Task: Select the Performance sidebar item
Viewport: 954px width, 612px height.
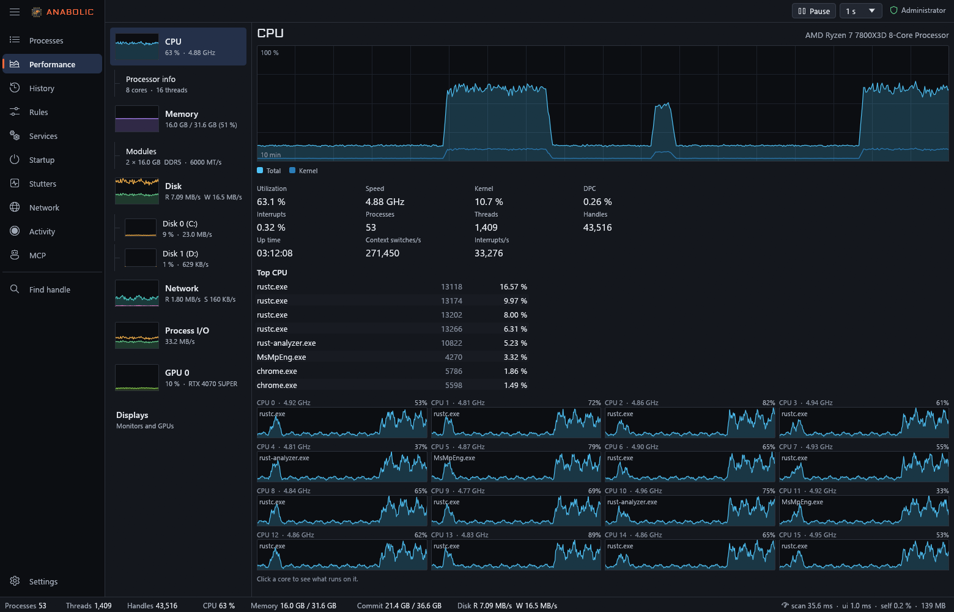Action: click(52, 64)
